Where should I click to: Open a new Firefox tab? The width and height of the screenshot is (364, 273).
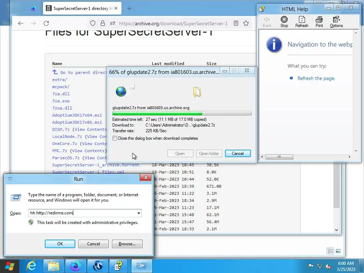coord(129,9)
